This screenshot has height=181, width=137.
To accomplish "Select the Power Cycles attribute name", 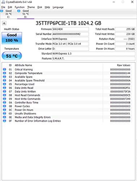I will 22,106.
